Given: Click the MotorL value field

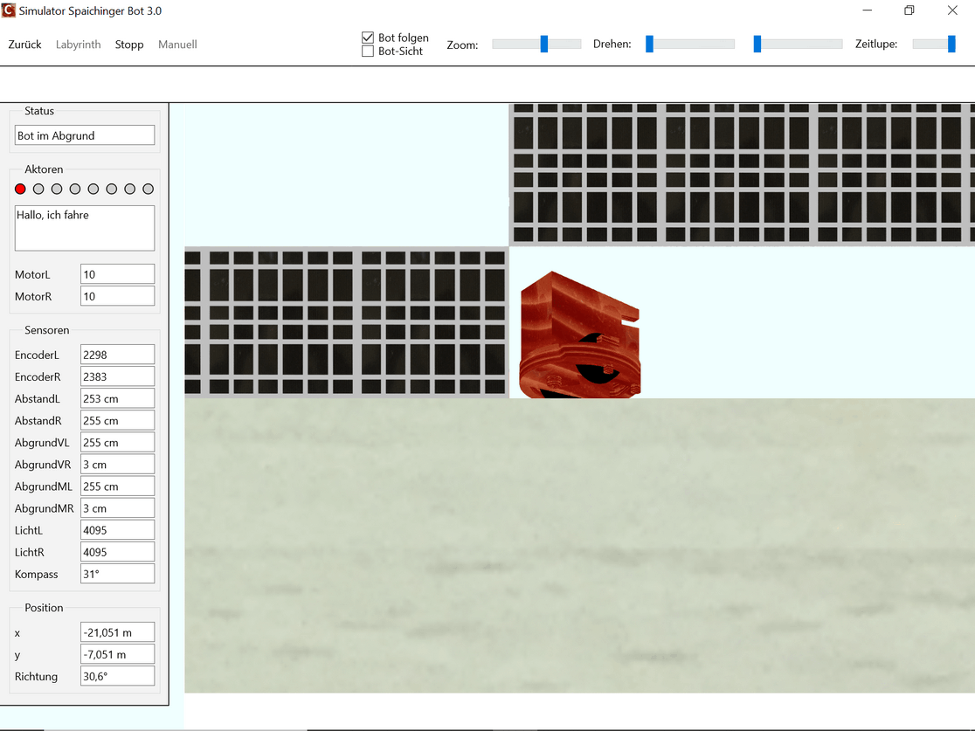Looking at the screenshot, I should tap(117, 274).
